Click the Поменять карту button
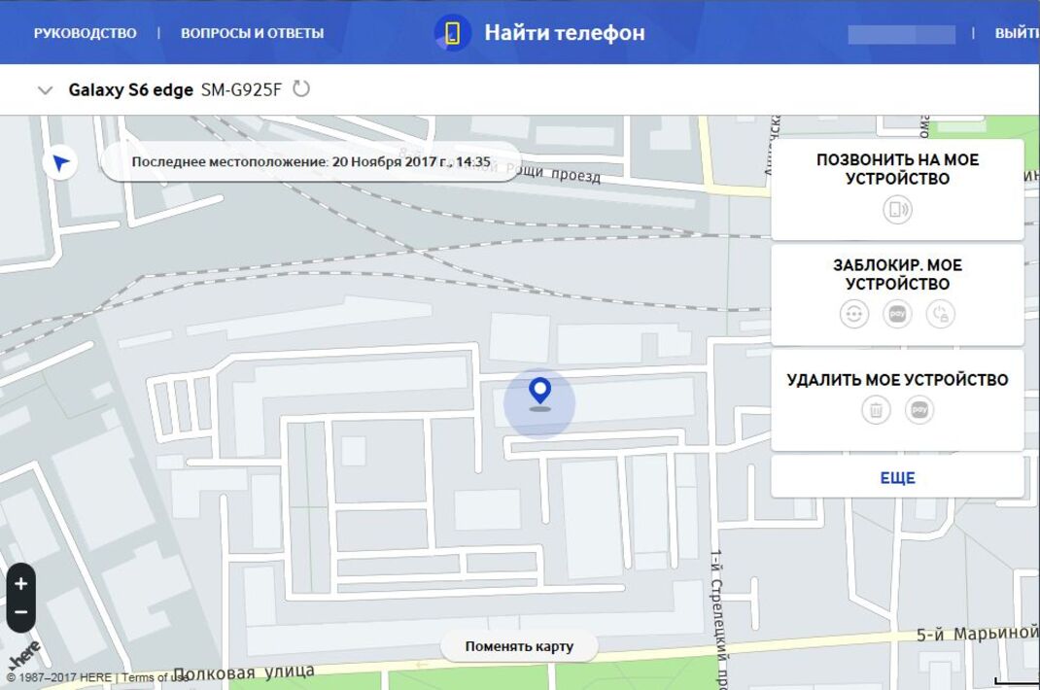1040x690 pixels. 519,646
